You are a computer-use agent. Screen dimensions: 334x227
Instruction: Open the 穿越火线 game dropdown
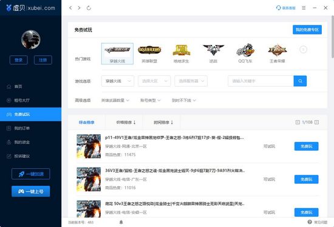tap(118, 81)
